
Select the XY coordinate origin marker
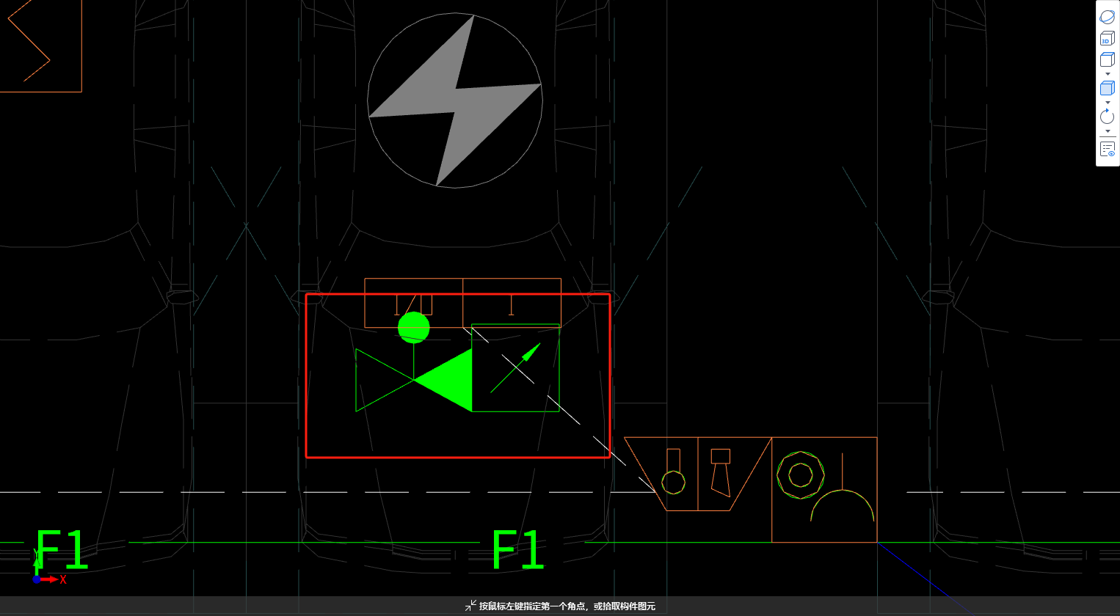pos(48,568)
